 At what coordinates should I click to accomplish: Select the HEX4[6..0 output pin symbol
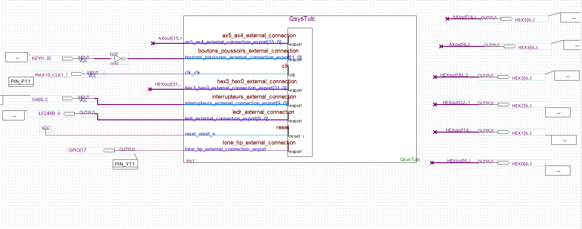510,46
